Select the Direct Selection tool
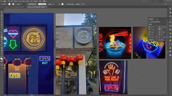Viewport: 172px width, 96px height. 2,12
